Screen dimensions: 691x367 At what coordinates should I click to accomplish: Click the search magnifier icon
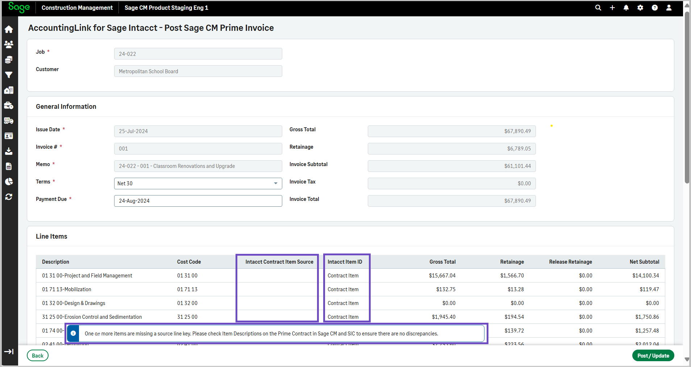tap(598, 8)
